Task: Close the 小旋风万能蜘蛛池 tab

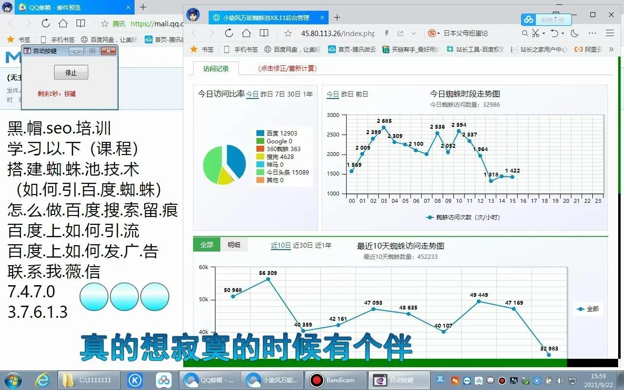Action: [x=322, y=18]
